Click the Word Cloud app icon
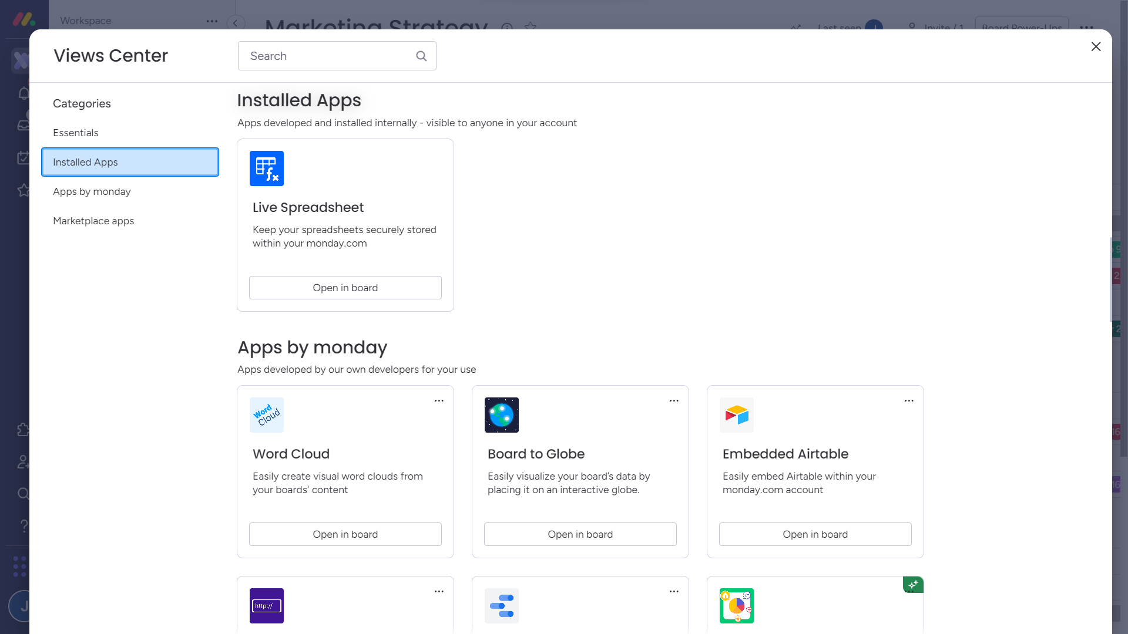The height and width of the screenshot is (634, 1128). 266,415
